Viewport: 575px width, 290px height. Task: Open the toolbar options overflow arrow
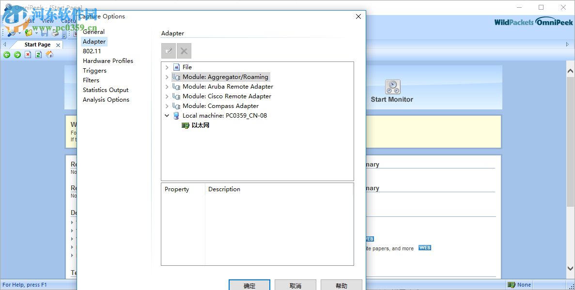coord(64,35)
